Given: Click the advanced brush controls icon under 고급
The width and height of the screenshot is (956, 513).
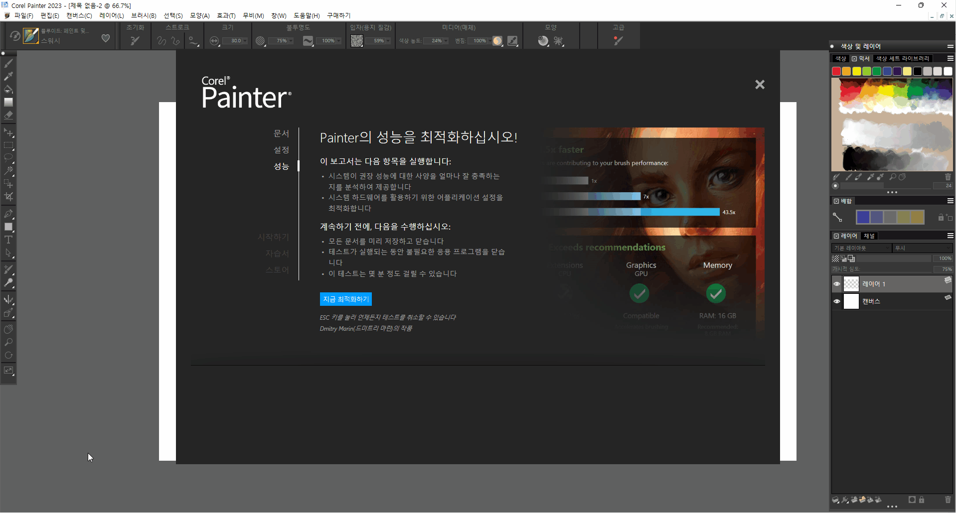Looking at the screenshot, I should [618, 41].
